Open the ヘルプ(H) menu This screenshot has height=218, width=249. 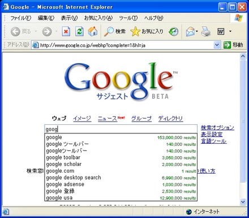pyautogui.click(x=154, y=18)
